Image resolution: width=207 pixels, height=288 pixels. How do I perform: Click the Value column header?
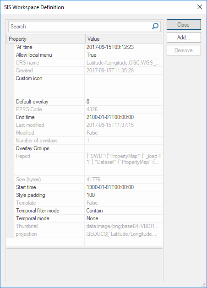tap(124, 39)
